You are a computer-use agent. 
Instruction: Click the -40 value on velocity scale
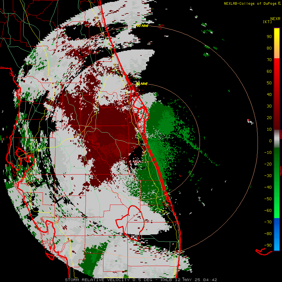point(268,187)
